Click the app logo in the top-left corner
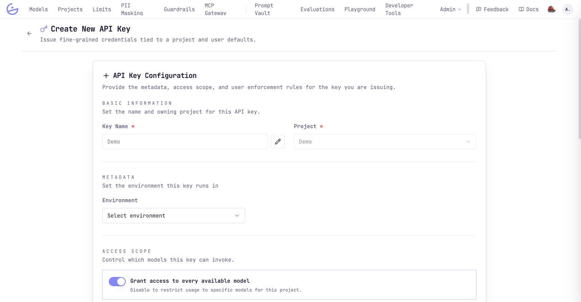 pos(12,9)
